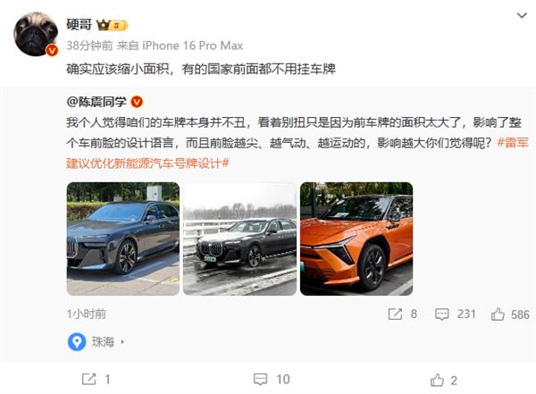
Task: Open @陈震同学 profile link
Action: pos(96,102)
